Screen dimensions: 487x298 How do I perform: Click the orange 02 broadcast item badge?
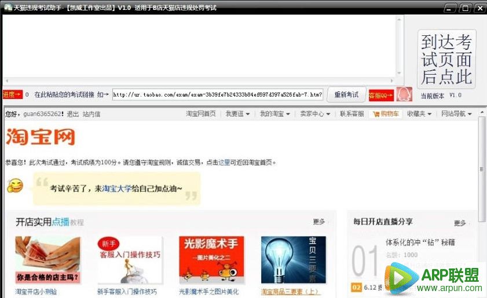pos(356,288)
